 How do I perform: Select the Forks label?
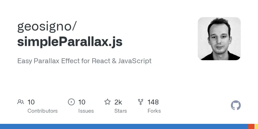click(x=154, y=111)
